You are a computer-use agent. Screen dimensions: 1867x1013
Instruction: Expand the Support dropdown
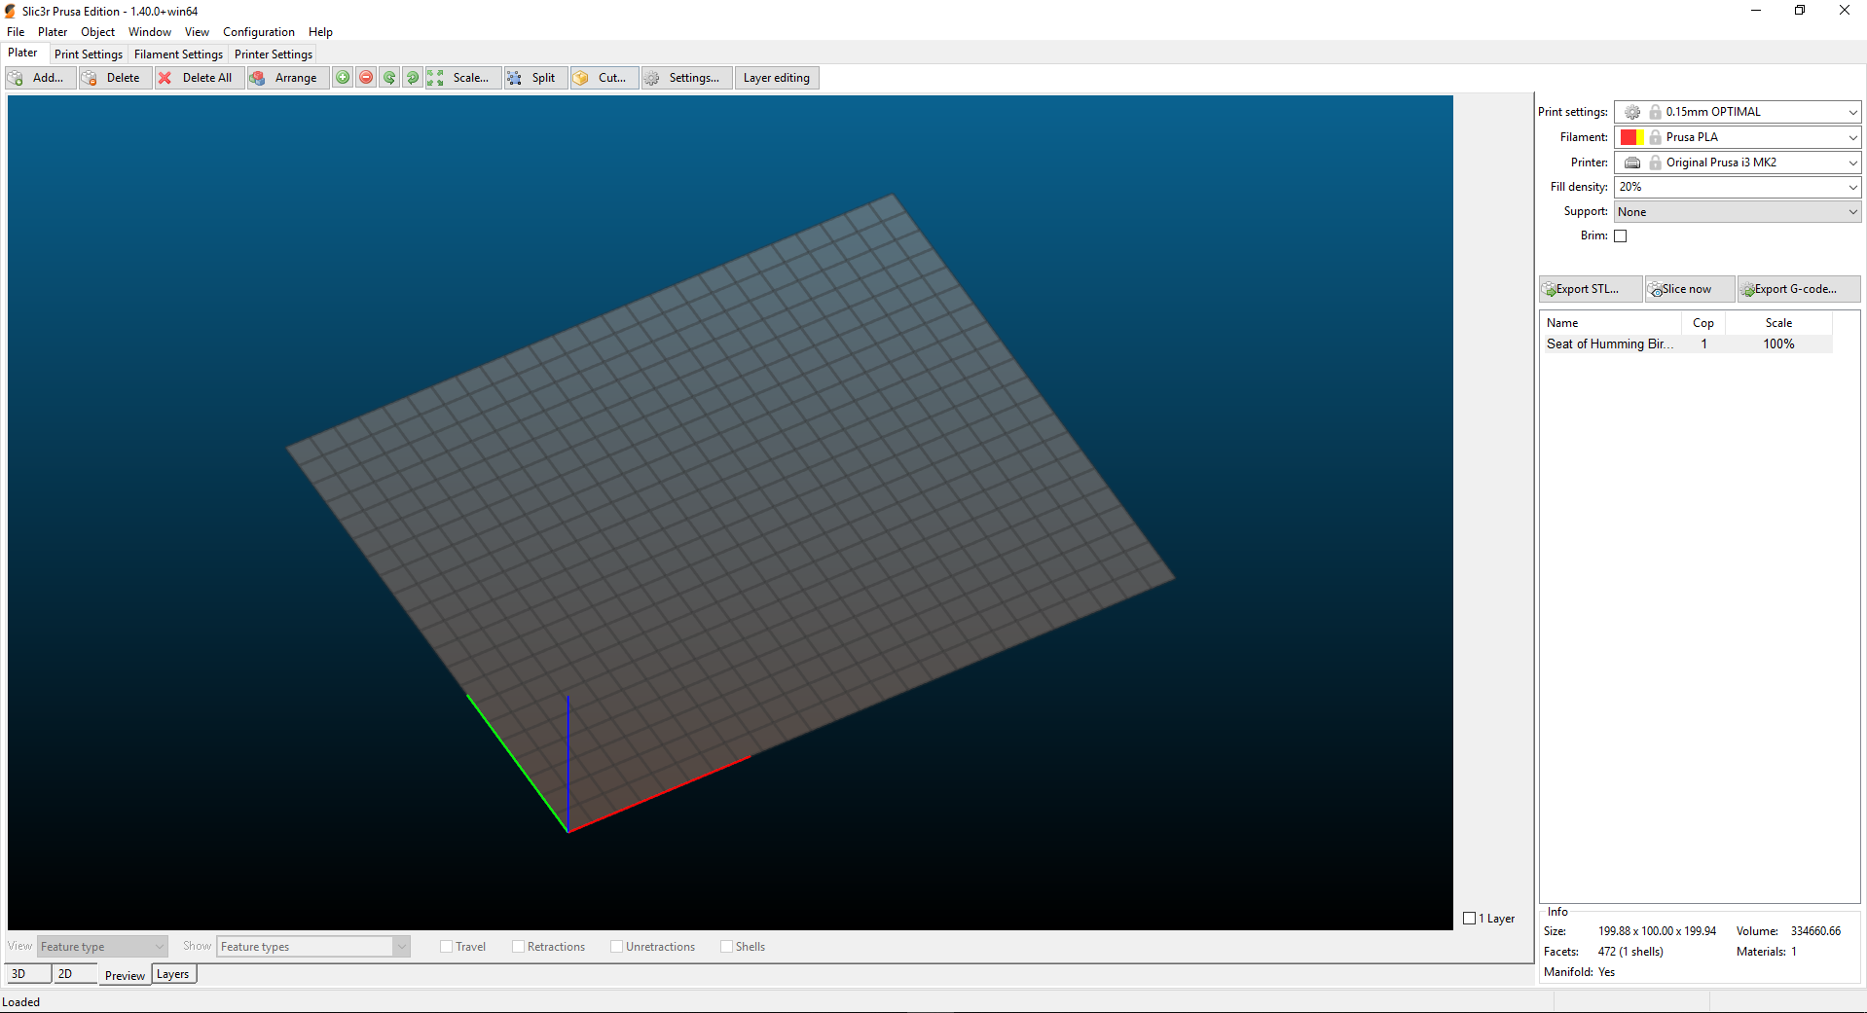coord(1852,211)
